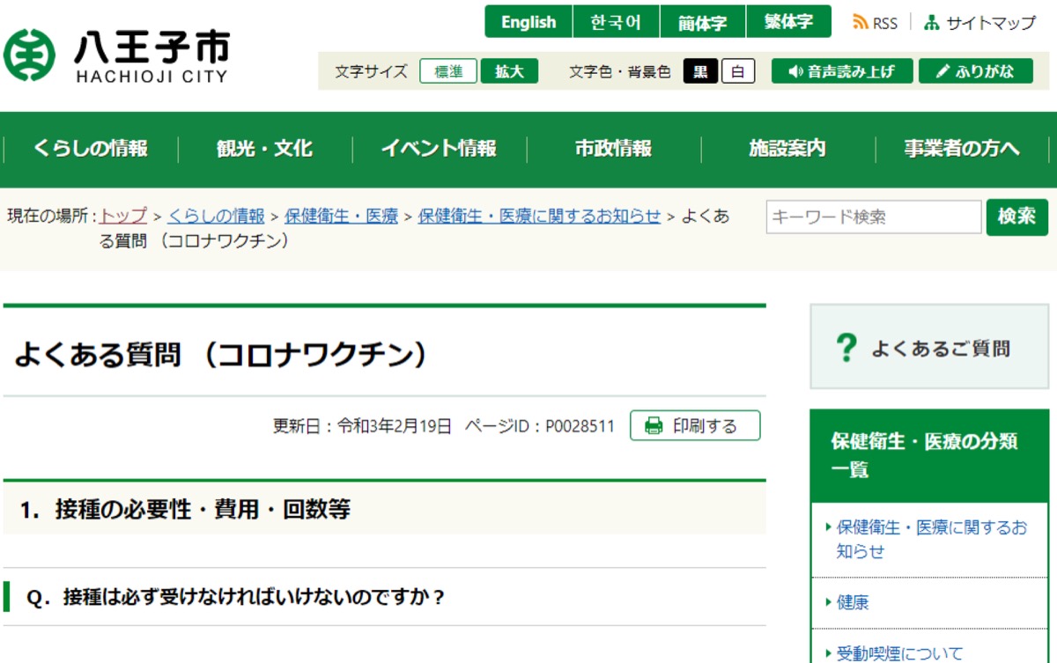Image resolution: width=1057 pixels, height=663 pixels.
Task: Set text size to 拡大
Action: tap(509, 71)
